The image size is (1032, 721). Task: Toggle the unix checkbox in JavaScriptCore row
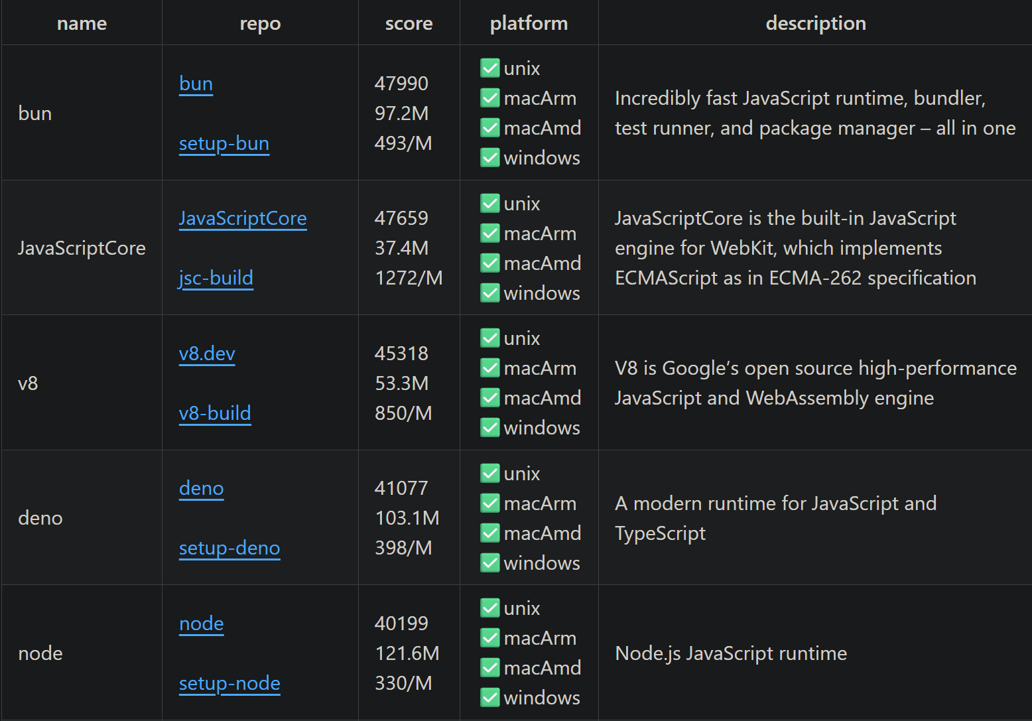click(490, 203)
